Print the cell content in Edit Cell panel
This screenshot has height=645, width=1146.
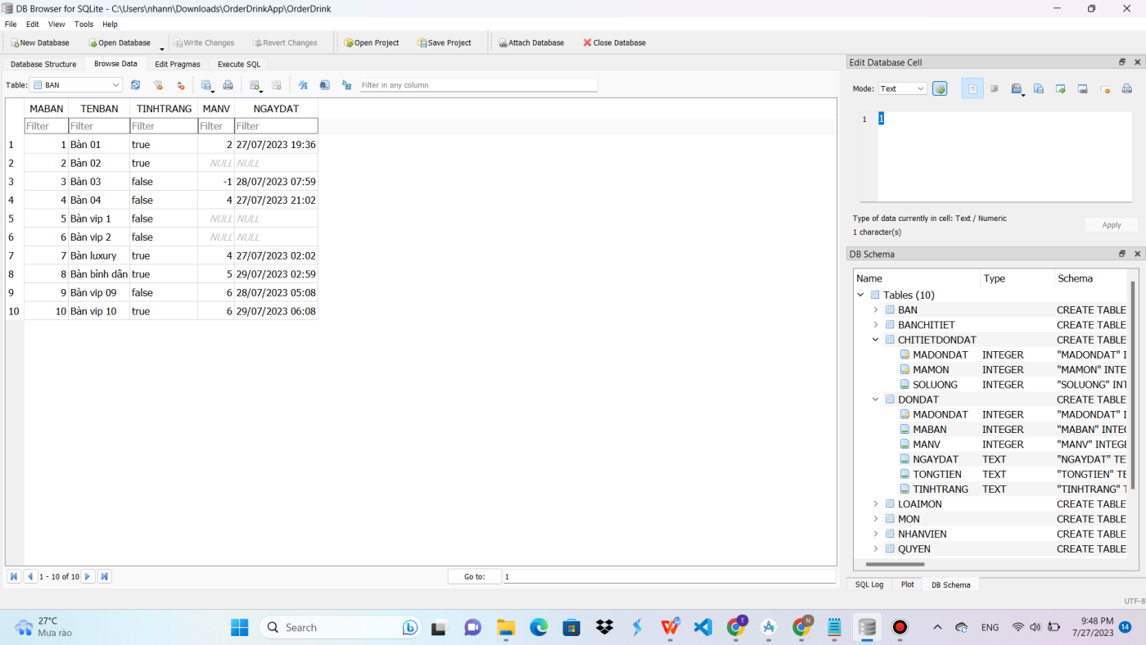(1126, 88)
